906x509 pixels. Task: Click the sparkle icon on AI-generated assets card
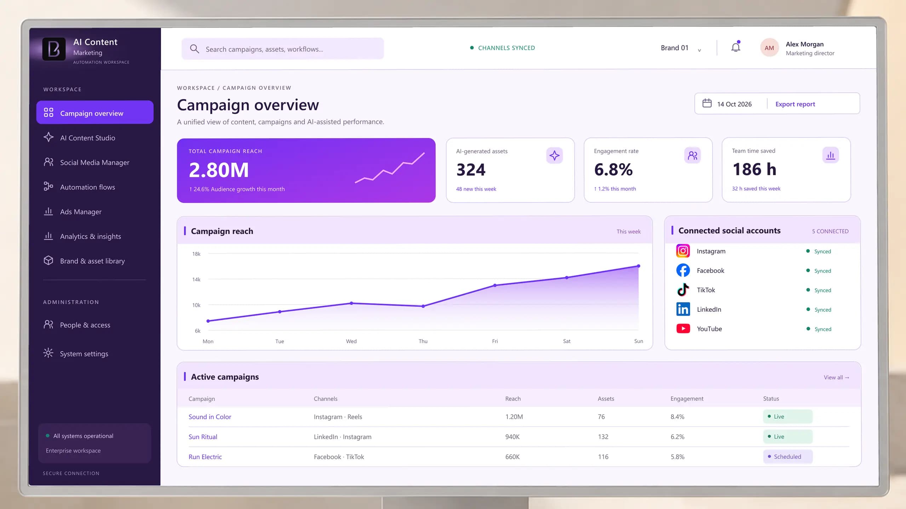[554, 156]
